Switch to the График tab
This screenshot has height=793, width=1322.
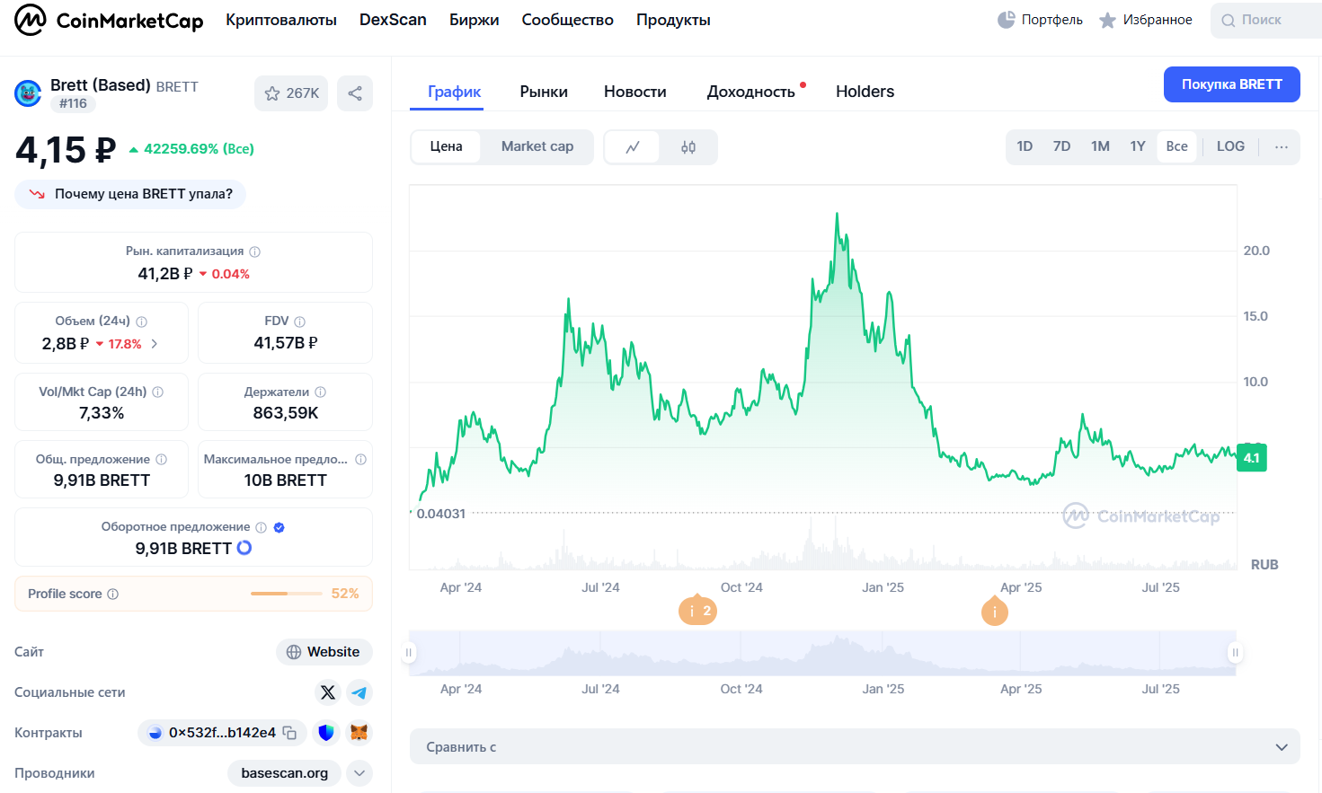click(x=454, y=92)
